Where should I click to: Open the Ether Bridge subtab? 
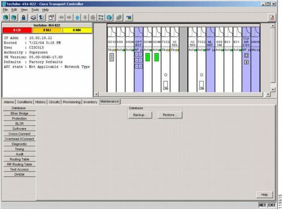pyautogui.click(x=19, y=114)
